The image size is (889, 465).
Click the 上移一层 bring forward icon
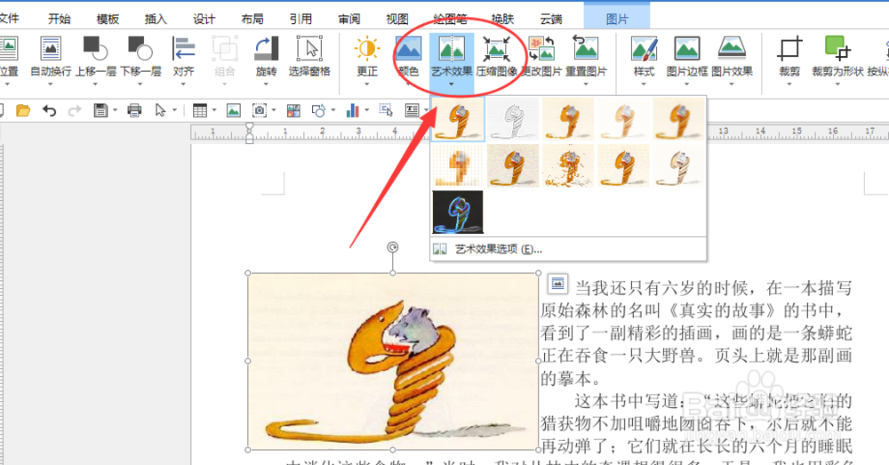pos(95,49)
